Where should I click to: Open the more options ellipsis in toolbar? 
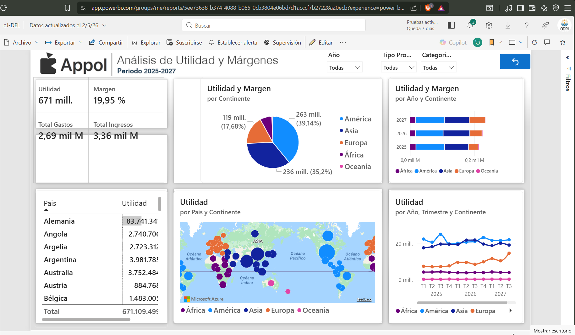(x=343, y=42)
